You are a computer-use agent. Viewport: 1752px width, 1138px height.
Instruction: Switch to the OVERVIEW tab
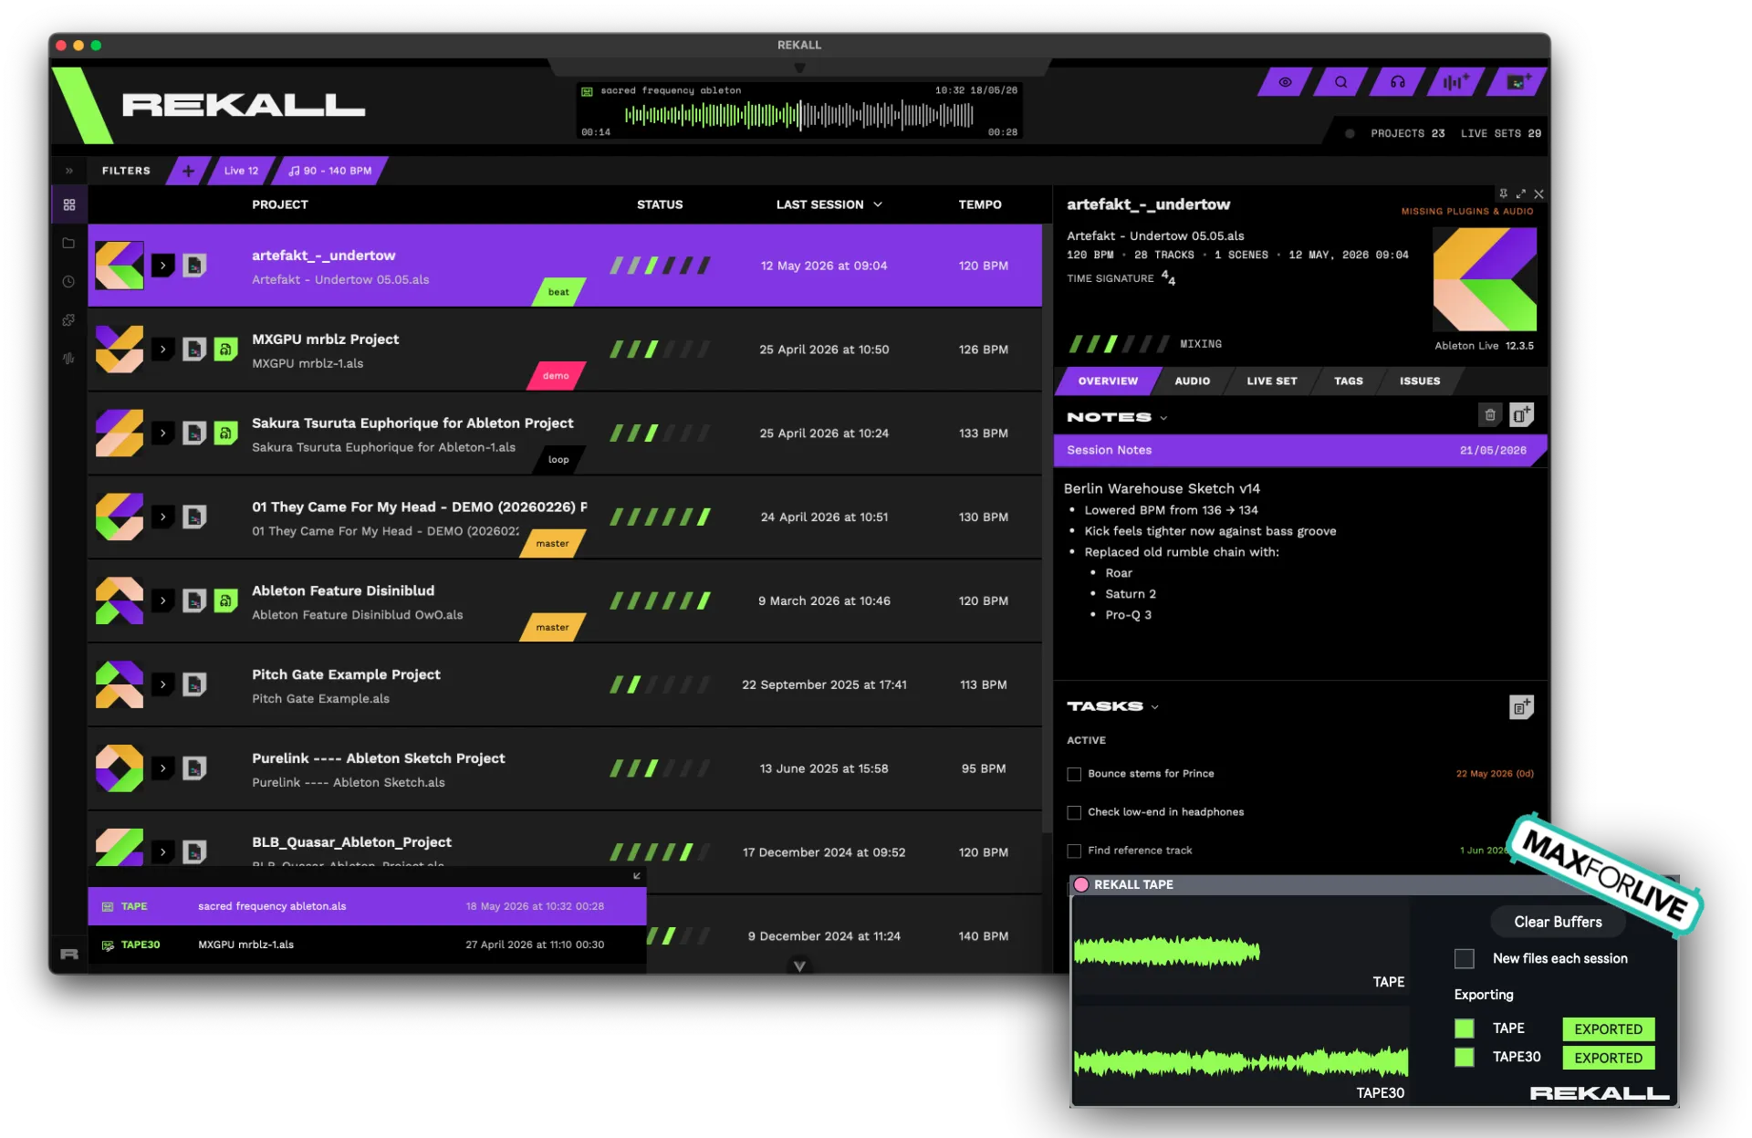1108,381
